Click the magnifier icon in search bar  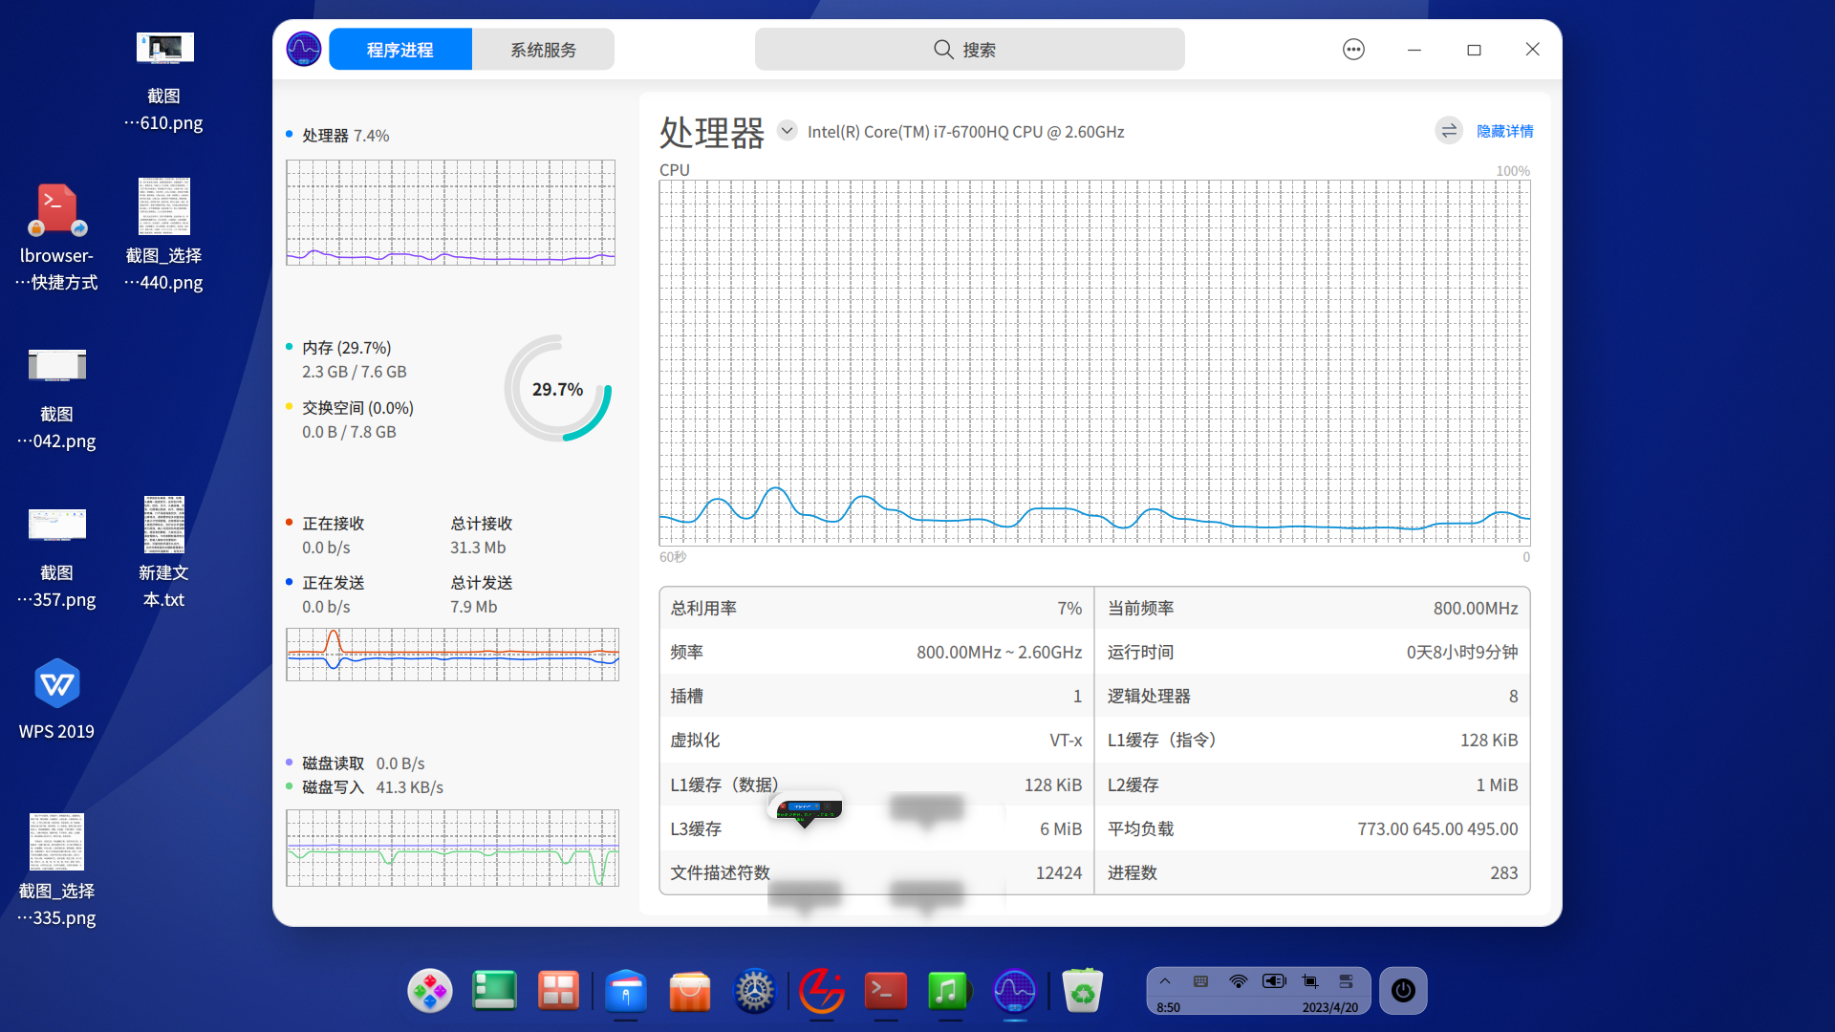coord(943,50)
